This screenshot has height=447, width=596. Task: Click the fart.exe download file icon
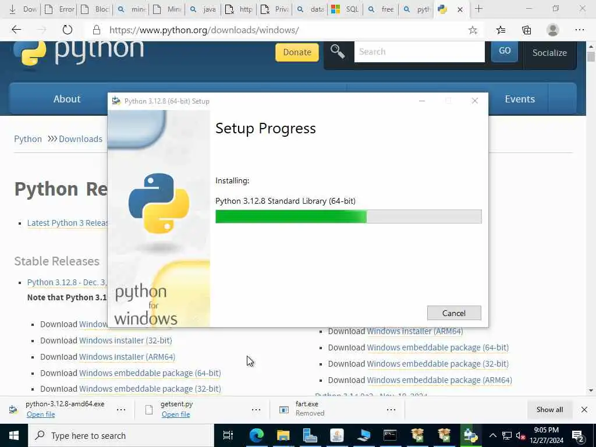point(284,409)
